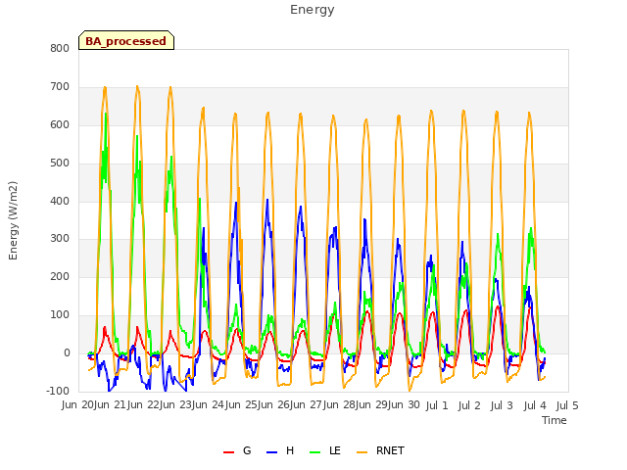The height and width of the screenshot is (470, 627).
Task: Click the 600 y-axis tick label
Action: tap(60, 125)
